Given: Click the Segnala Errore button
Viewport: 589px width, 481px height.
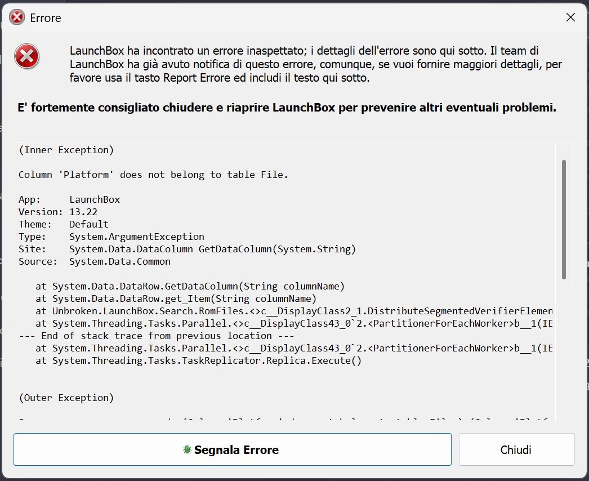Looking at the screenshot, I should [x=233, y=449].
